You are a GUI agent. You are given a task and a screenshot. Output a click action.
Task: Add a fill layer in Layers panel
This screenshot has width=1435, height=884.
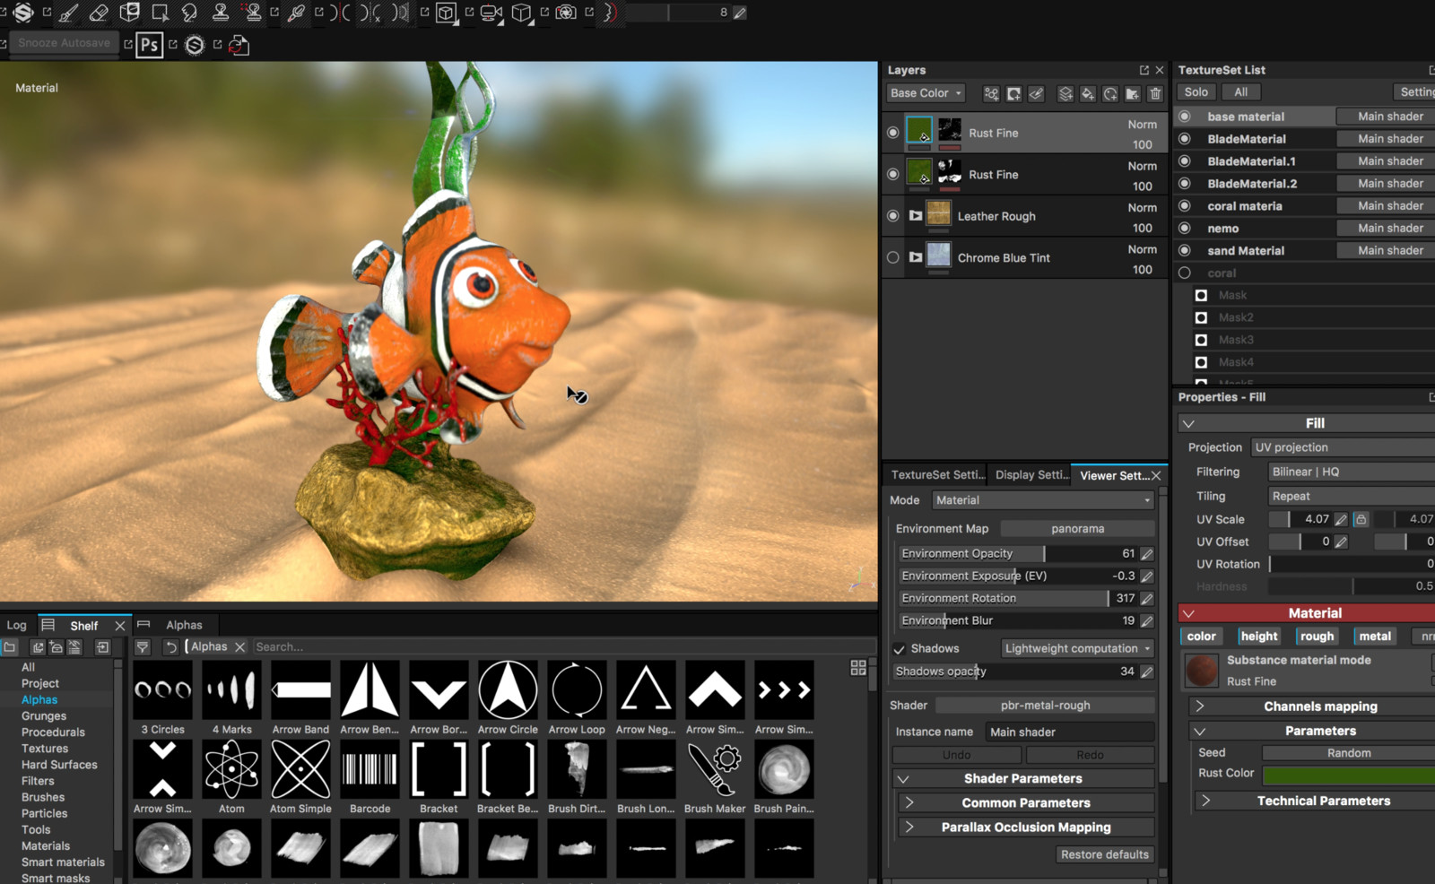point(1087,93)
